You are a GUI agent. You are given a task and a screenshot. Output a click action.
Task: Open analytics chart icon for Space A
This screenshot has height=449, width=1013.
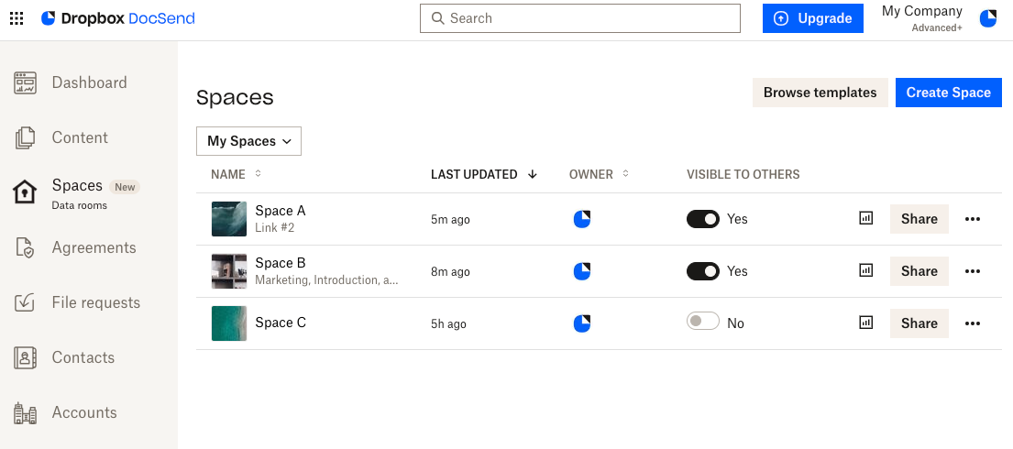865,219
